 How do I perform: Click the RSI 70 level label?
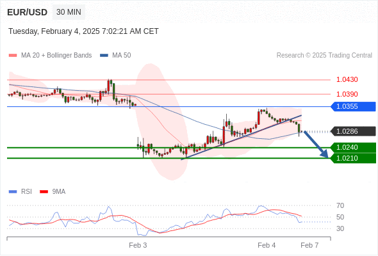[340, 205]
